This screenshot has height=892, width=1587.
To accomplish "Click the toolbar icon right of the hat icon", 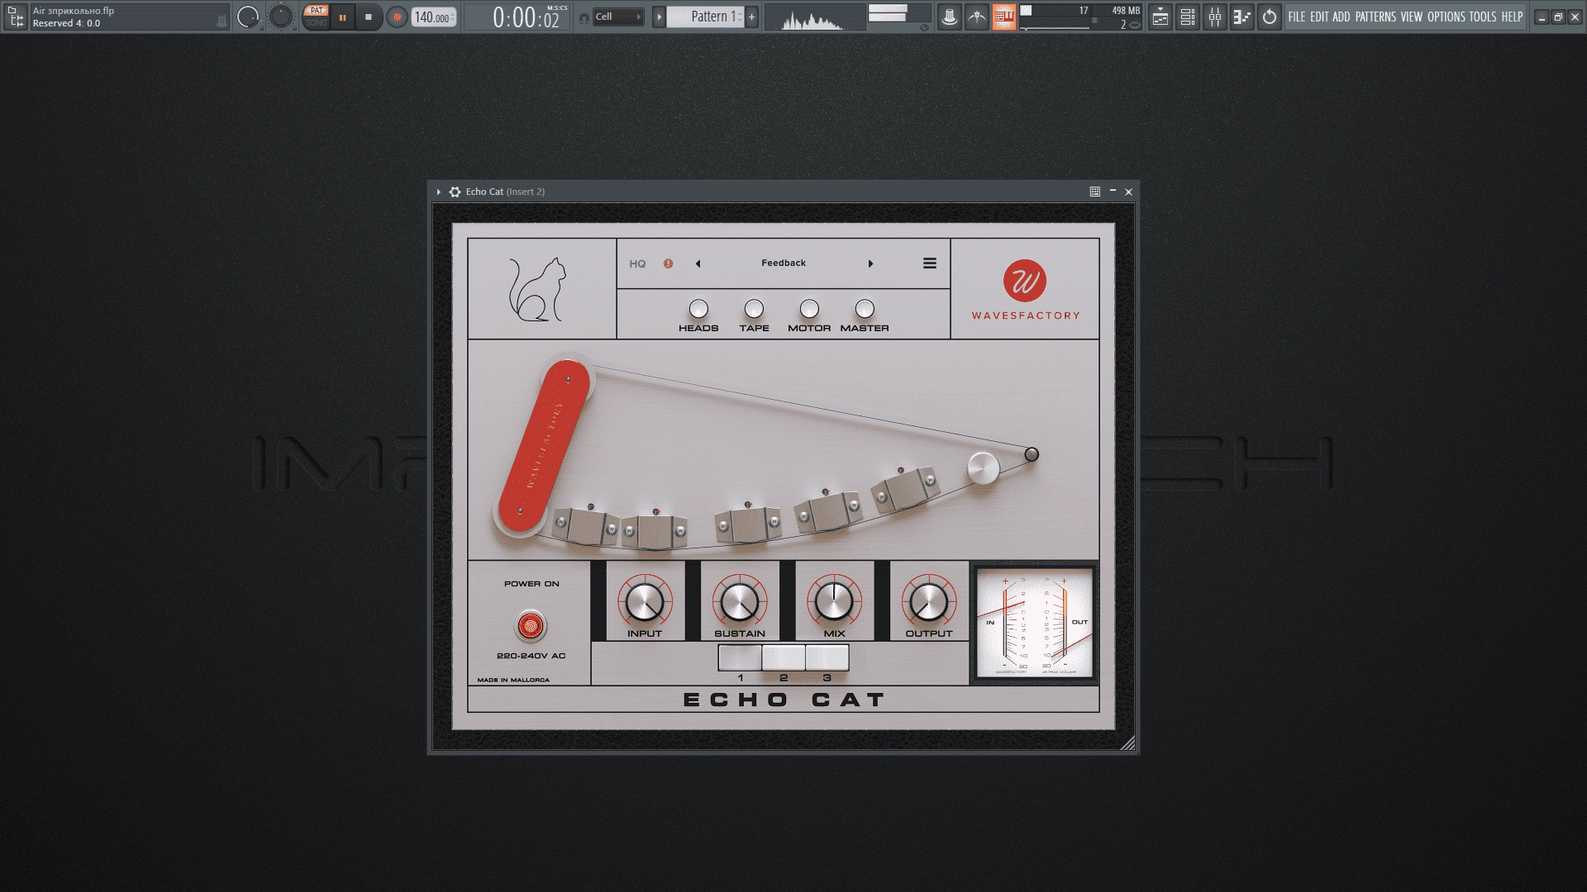I will click(977, 17).
